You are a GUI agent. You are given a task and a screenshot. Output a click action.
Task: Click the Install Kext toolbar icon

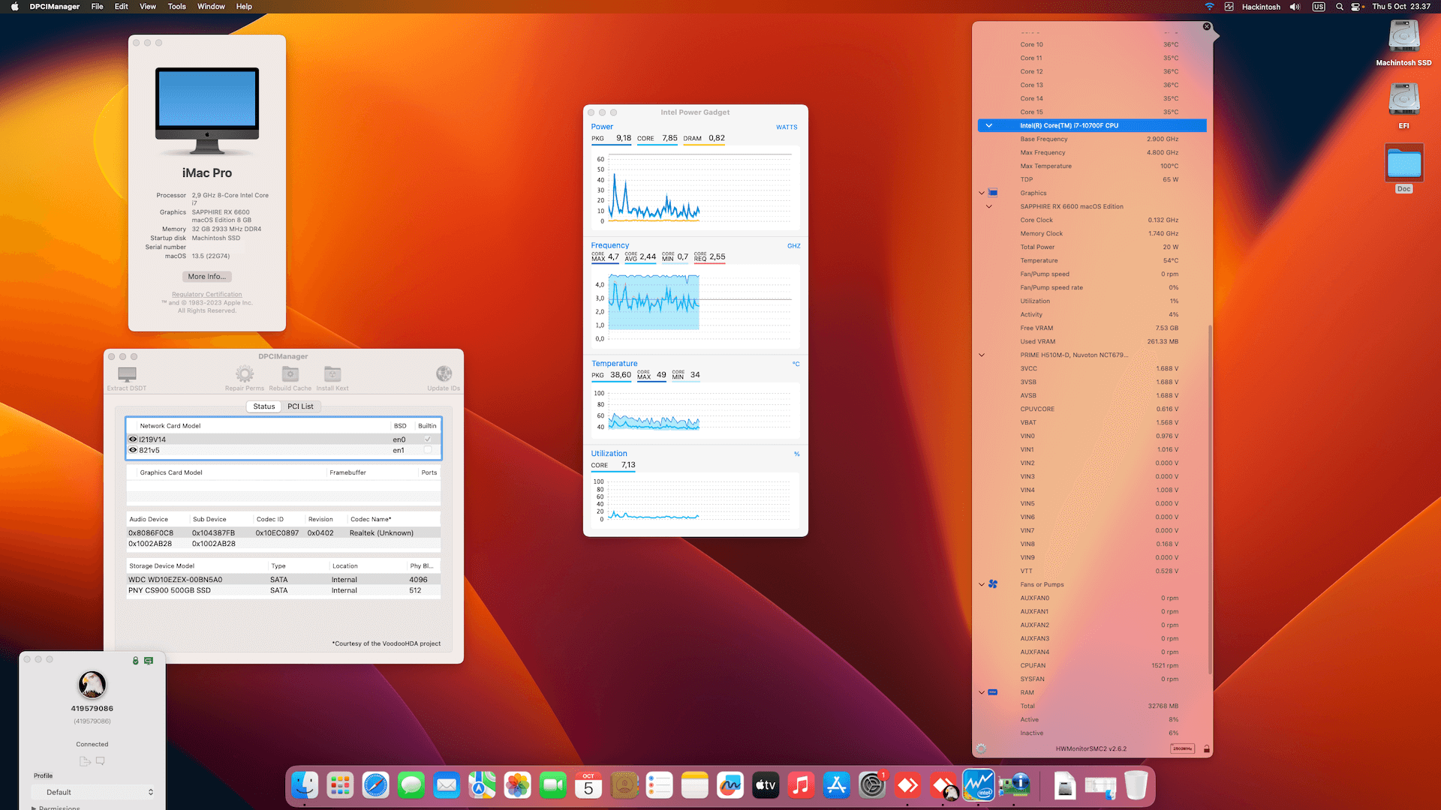coord(332,374)
